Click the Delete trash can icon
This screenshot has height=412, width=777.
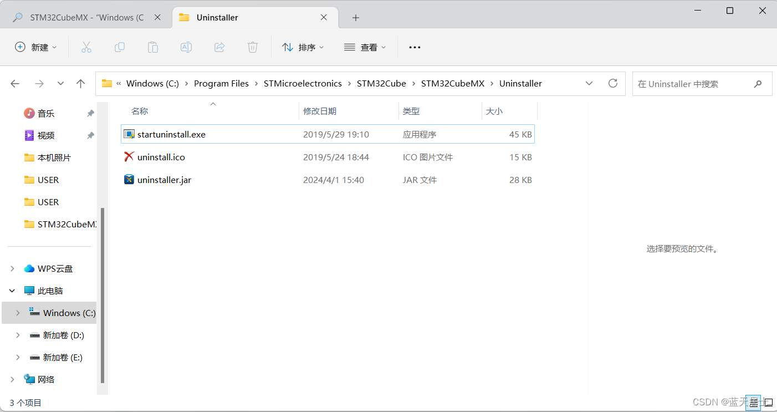pos(253,47)
